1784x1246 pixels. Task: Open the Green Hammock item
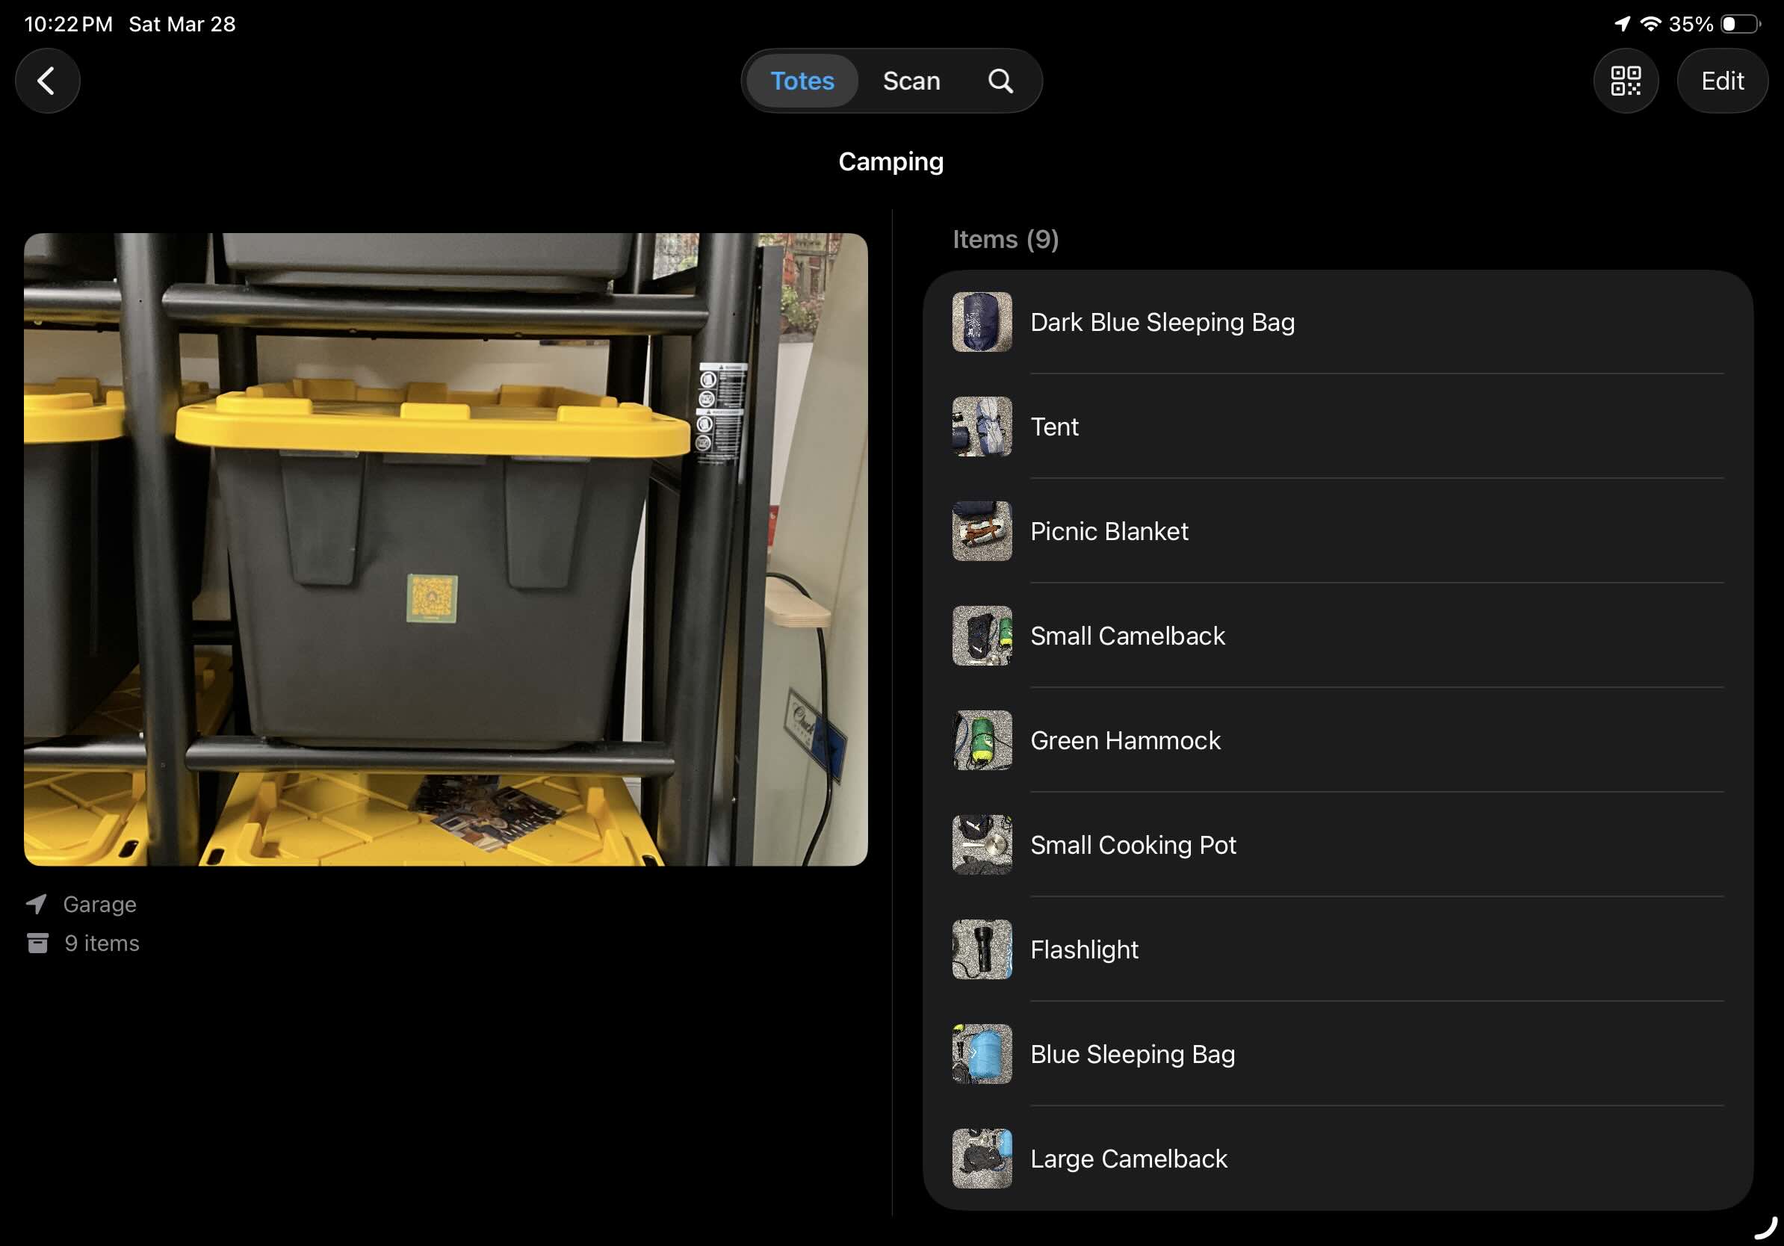[x=1337, y=740]
